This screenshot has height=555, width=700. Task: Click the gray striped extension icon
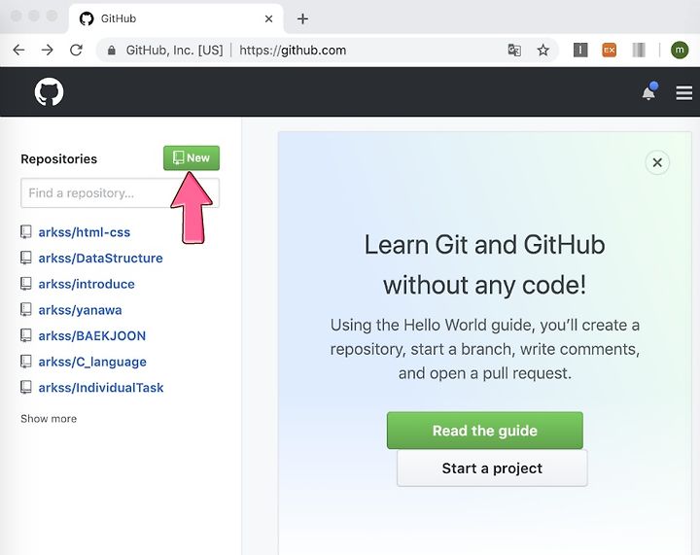point(639,50)
